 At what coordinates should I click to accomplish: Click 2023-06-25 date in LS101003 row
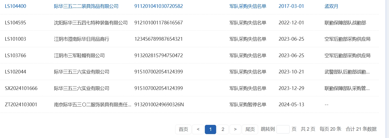291,39
